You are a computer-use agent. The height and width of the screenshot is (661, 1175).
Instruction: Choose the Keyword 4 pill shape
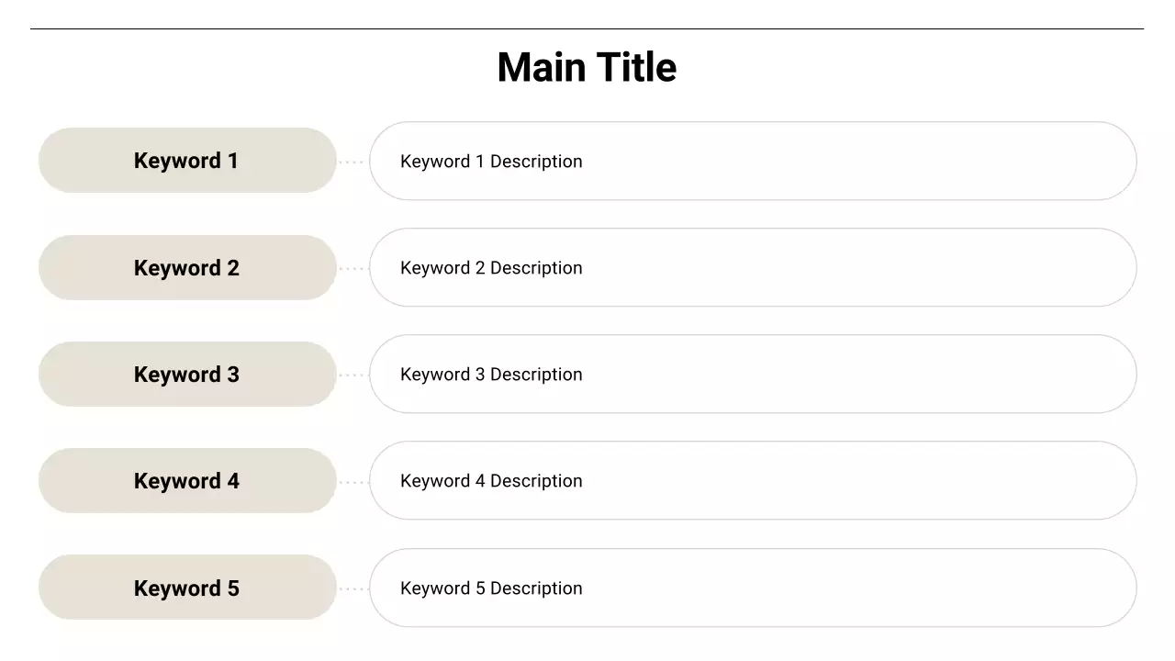(x=187, y=481)
